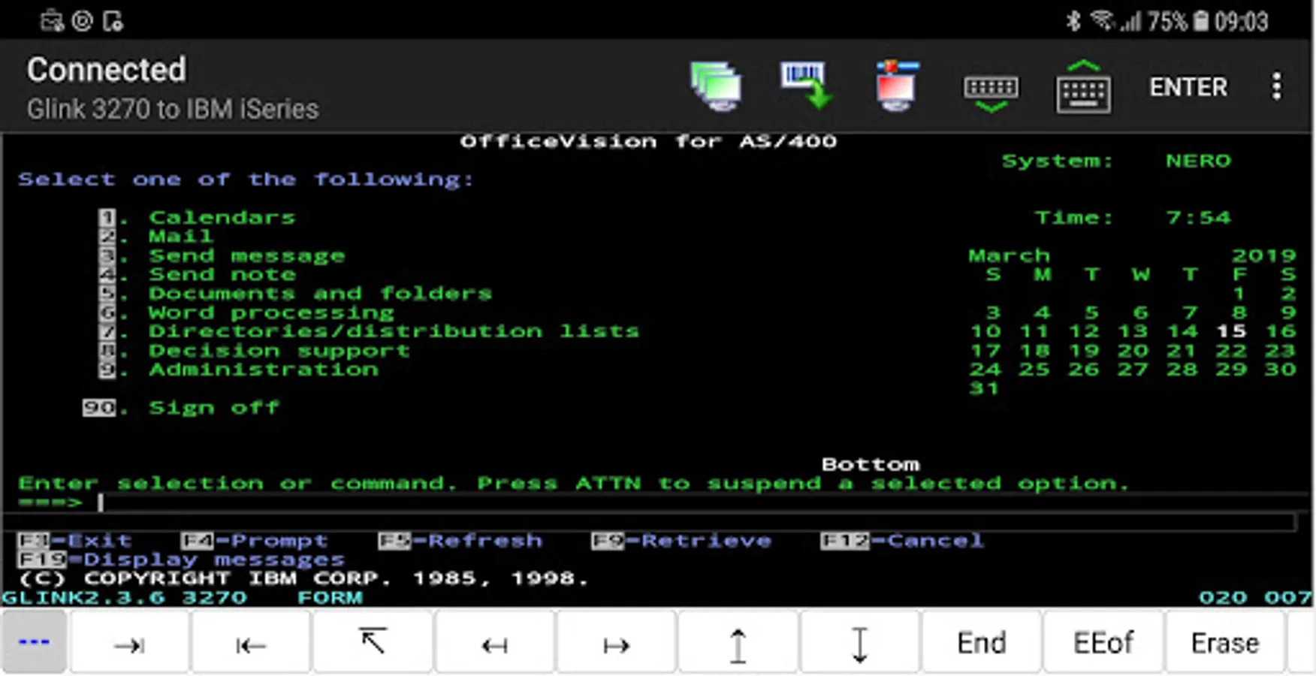Click highlighted day 15 in the calendar

pos(1232,331)
